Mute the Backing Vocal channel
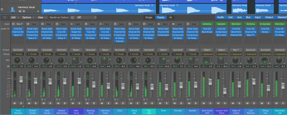287x115 pixels. (87, 103)
